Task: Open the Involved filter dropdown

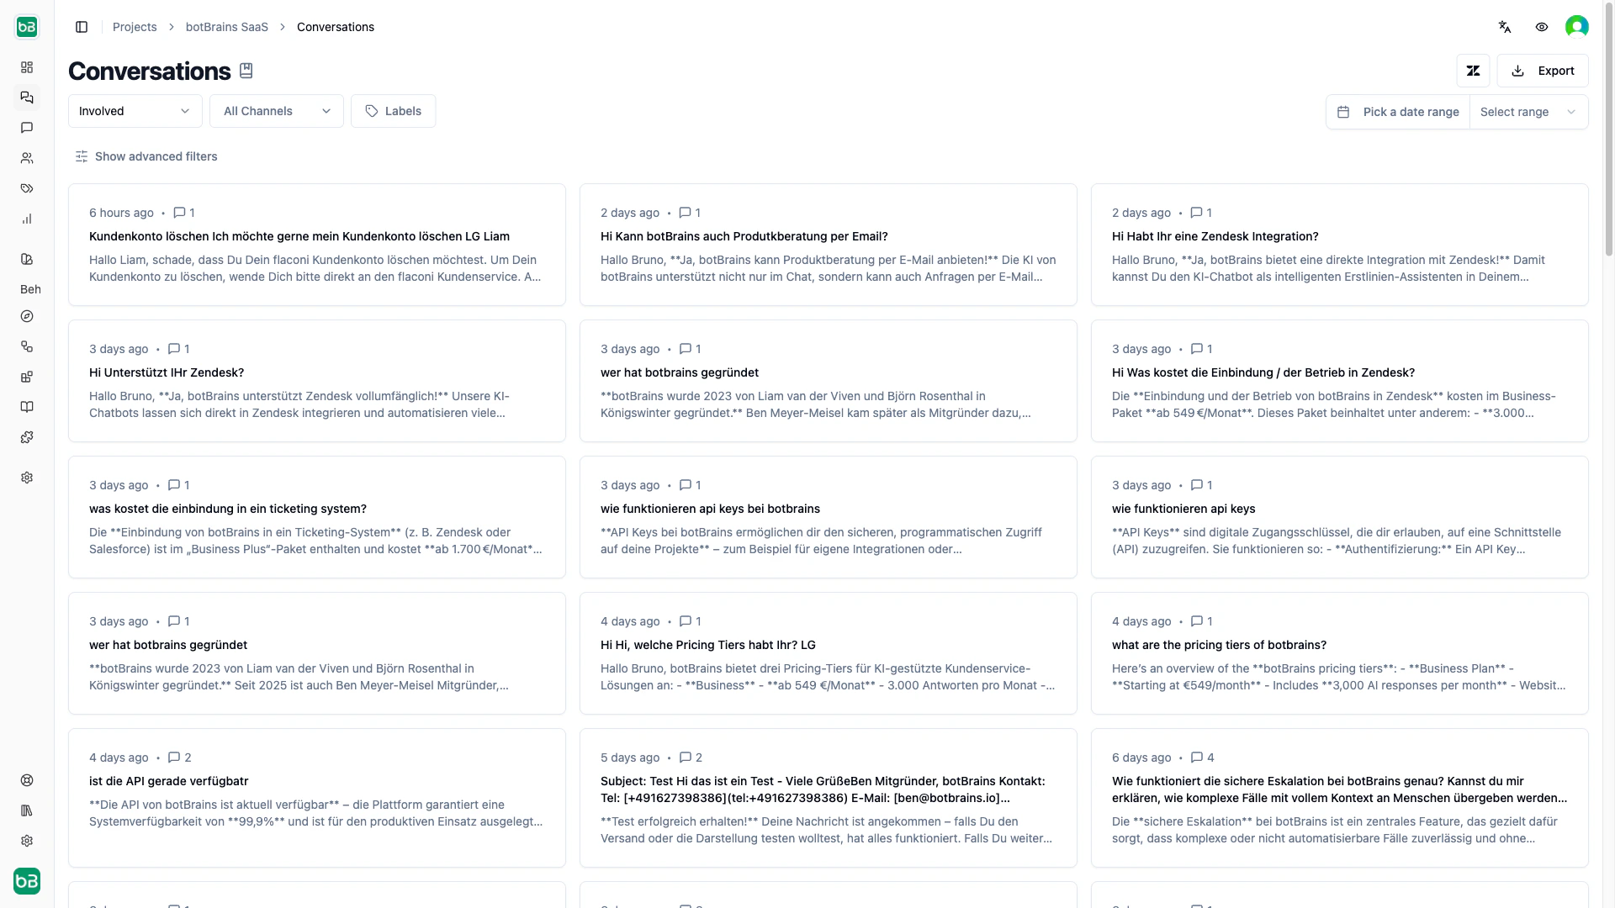Action: tap(135, 110)
